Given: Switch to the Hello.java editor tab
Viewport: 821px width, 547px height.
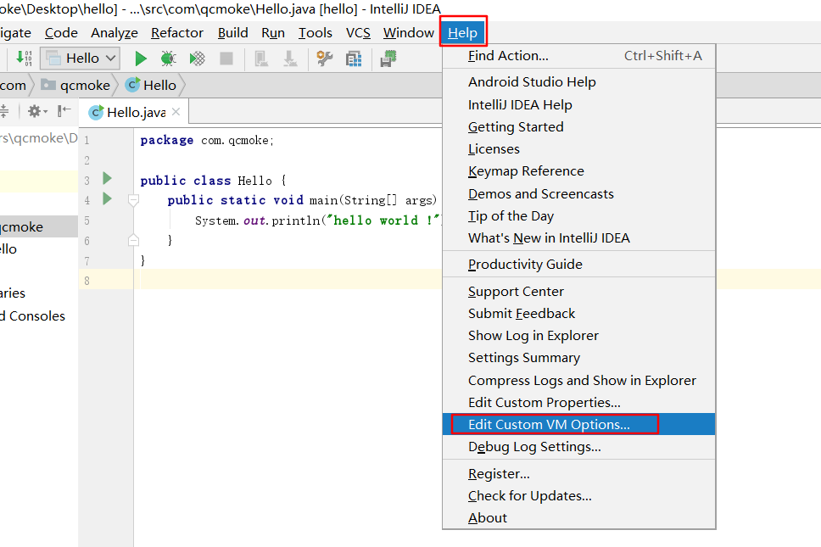Looking at the screenshot, I should pyautogui.click(x=134, y=112).
